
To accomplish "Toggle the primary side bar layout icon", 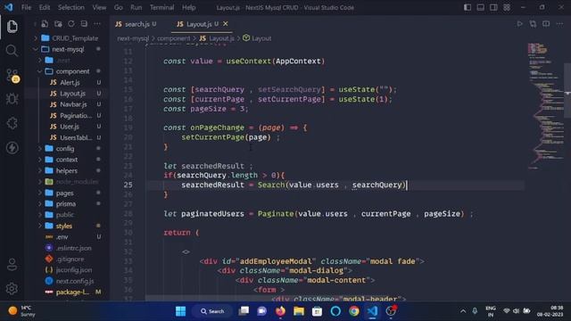I will click(468, 7).
